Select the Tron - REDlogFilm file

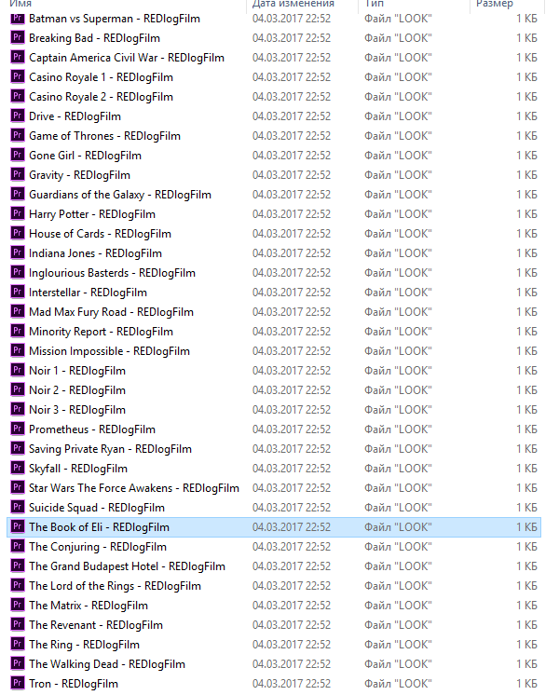74,684
